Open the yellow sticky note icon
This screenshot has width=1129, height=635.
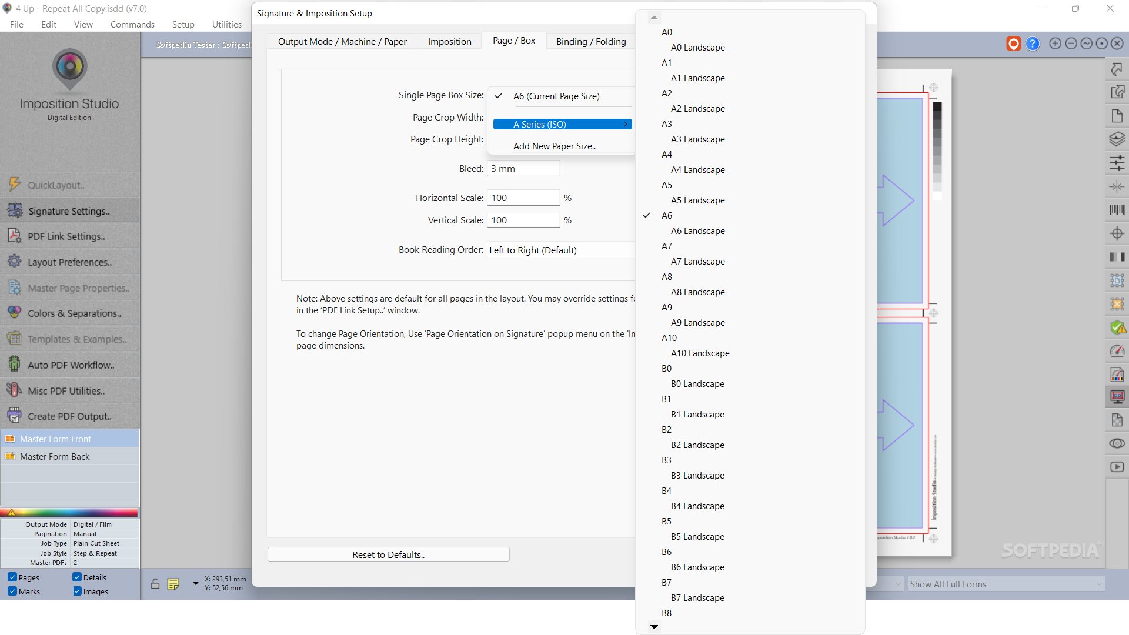[173, 584]
